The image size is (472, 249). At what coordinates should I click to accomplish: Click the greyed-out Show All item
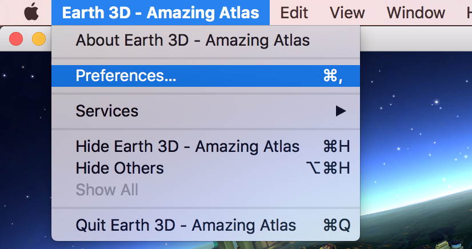click(x=107, y=190)
